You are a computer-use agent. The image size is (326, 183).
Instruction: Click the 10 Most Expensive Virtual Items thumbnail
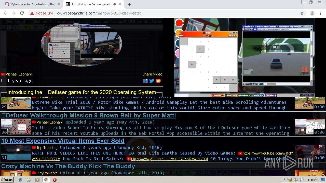pyautogui.click(x=16, y=152)
